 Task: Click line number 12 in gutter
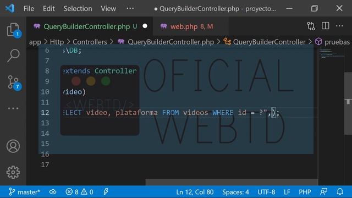[45, 112]
